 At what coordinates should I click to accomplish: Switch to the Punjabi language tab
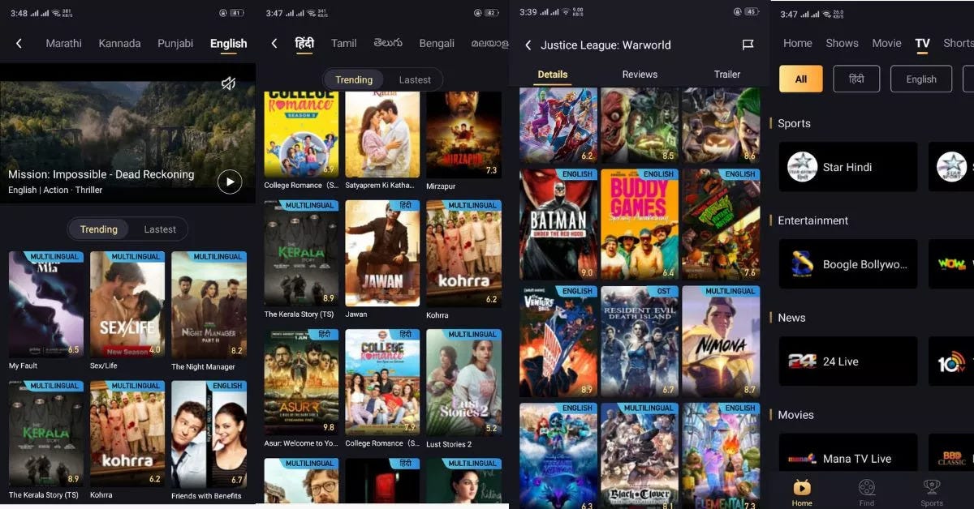[x=175, y=43]
